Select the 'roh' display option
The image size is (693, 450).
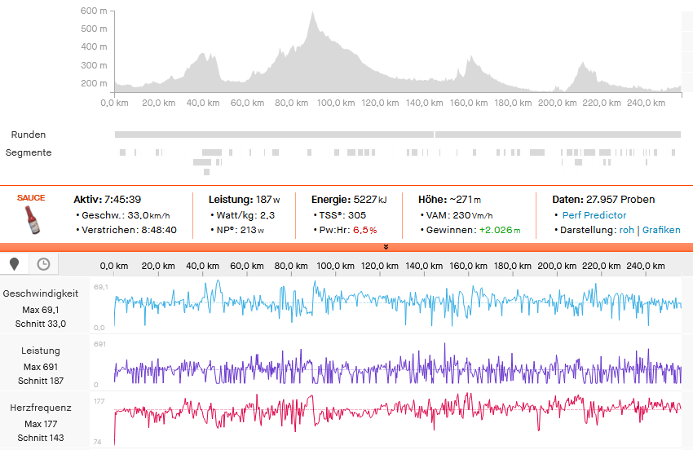click(x=626, y=230)
